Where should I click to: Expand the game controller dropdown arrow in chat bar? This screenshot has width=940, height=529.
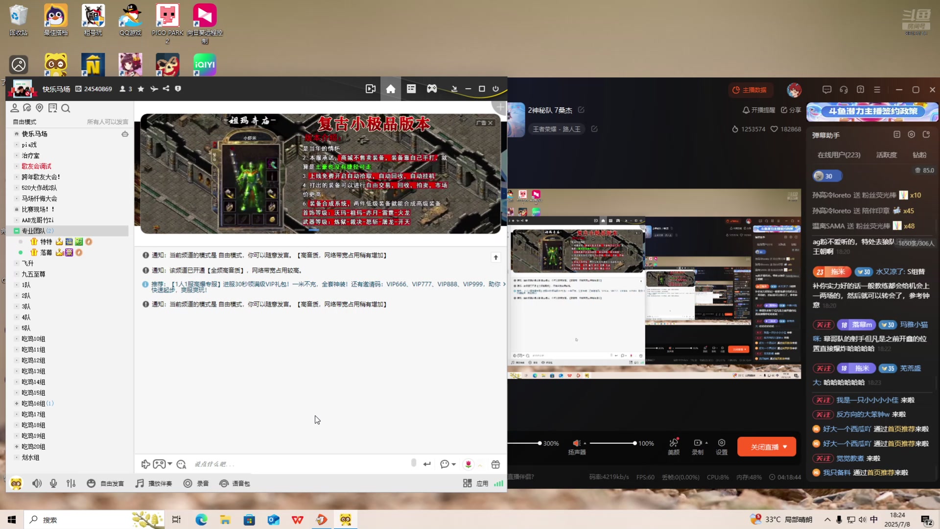[x=170, y=464]
